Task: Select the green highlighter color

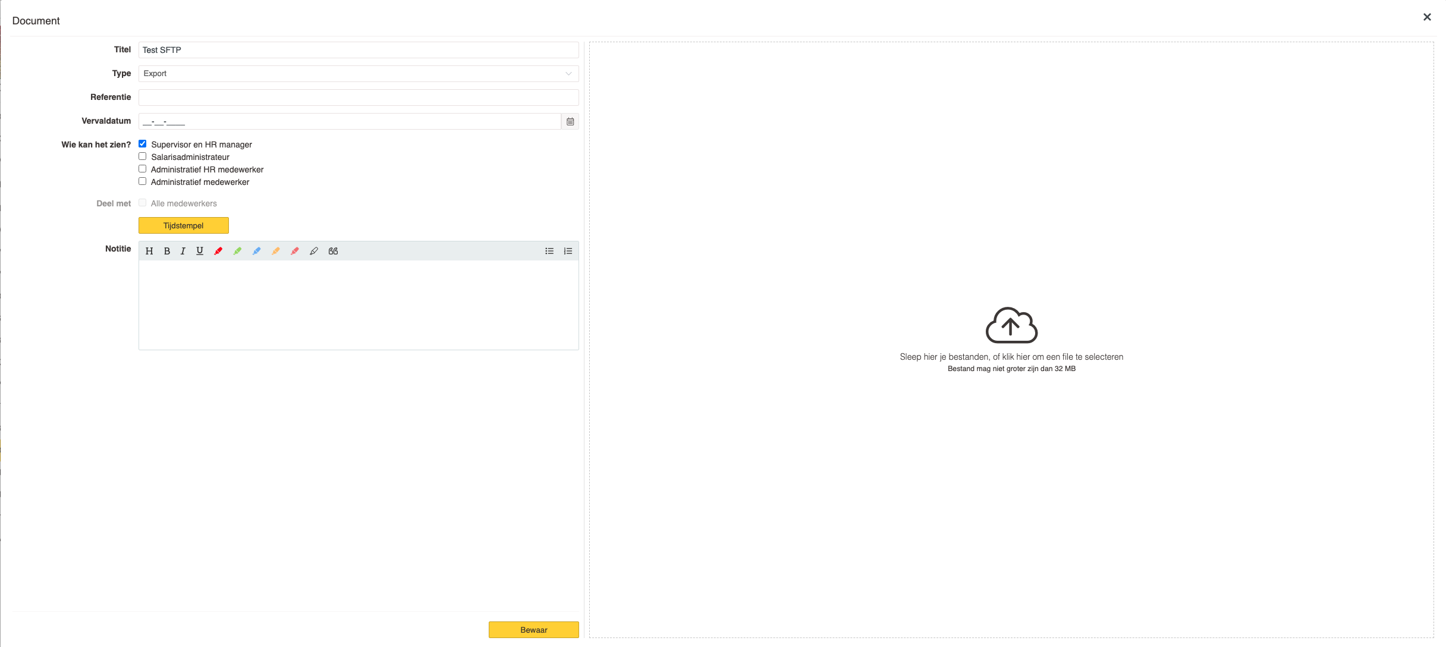Action: (237, 251)
